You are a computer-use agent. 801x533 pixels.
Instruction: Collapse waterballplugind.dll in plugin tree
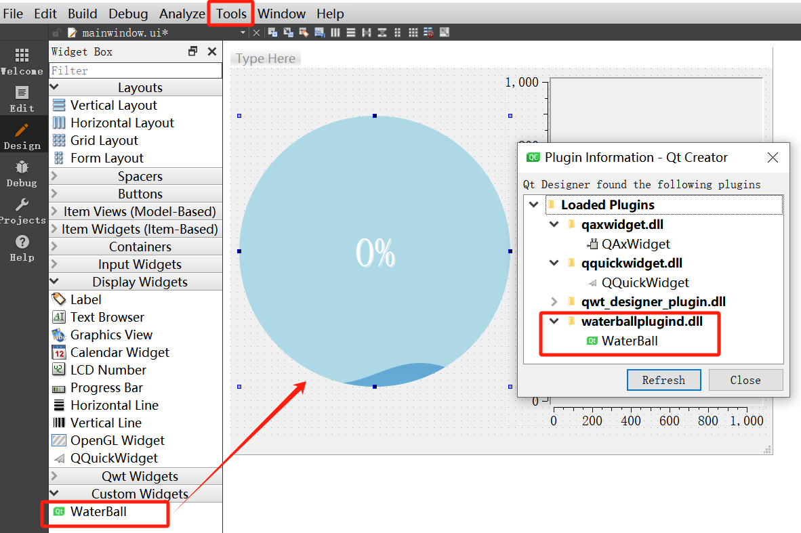click(x=554, y=321)
